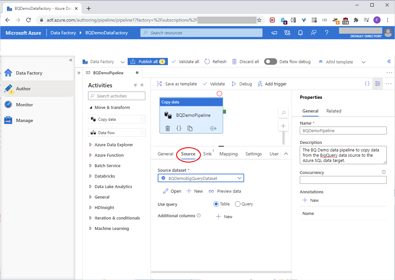Image resolution: width=395 pixels, height=280 pixels.
Task: Open Azure notifications bell
Action: coord(300,33)
